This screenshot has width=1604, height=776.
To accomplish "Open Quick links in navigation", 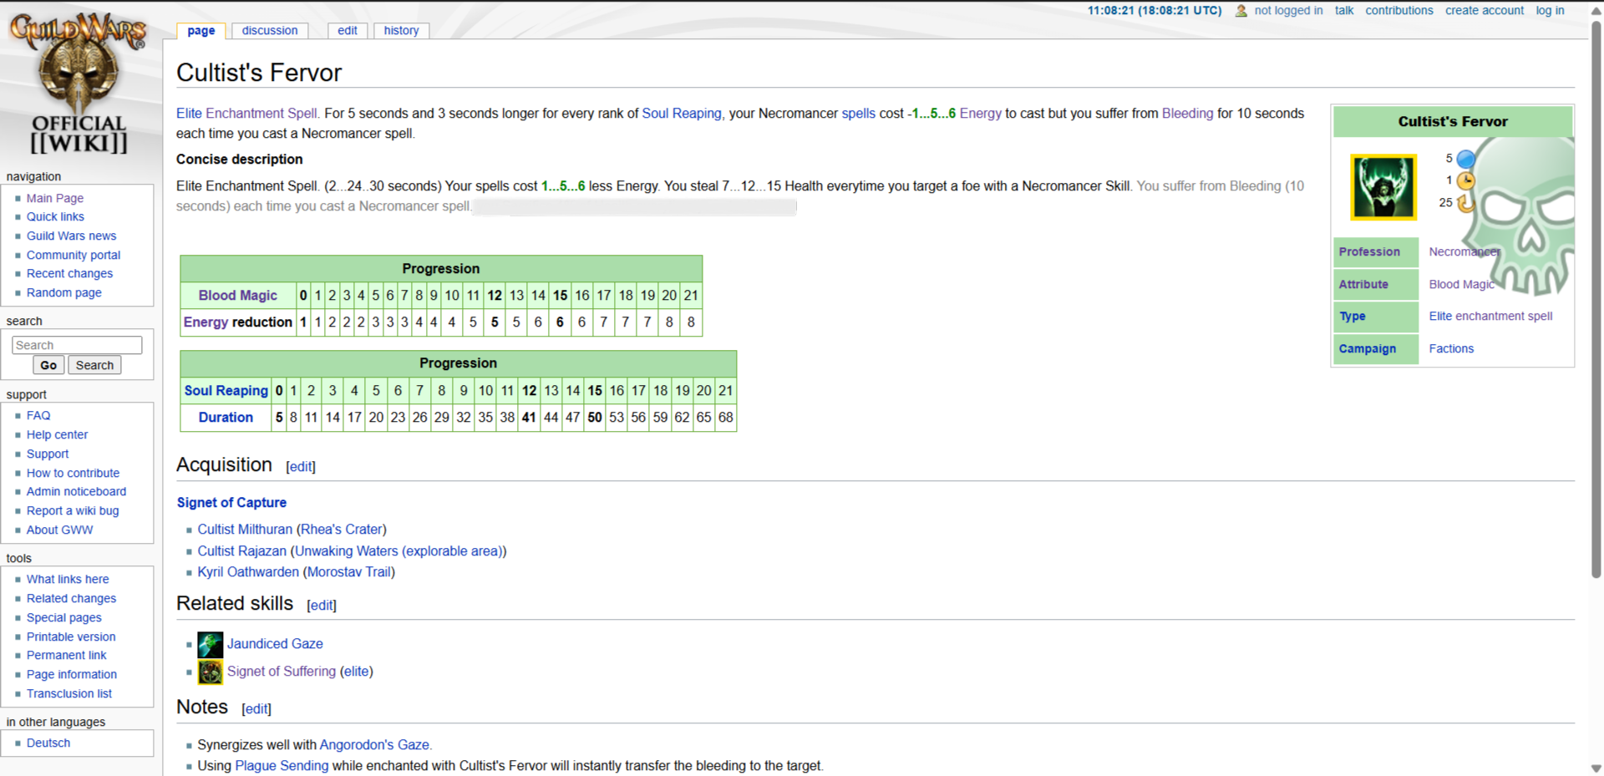I will [55, 216].
